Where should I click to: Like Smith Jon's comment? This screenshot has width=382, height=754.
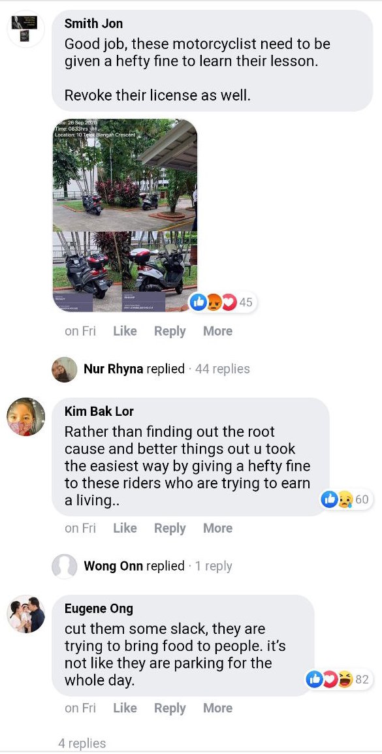[x=125, y=332]
